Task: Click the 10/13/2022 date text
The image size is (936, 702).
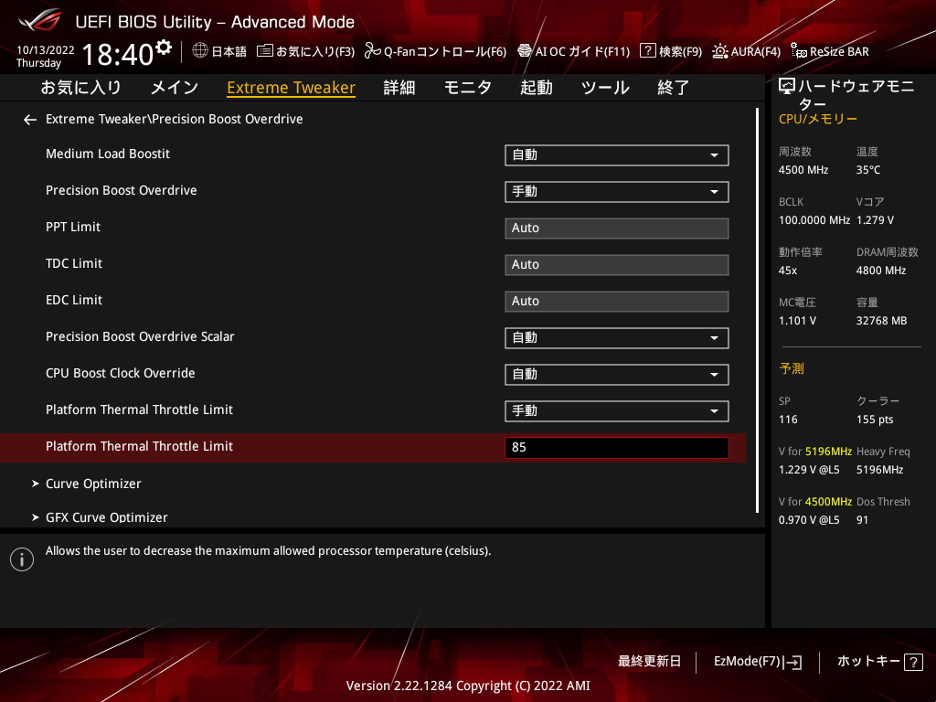Action: pyautogui.click(x=46, y=50)
